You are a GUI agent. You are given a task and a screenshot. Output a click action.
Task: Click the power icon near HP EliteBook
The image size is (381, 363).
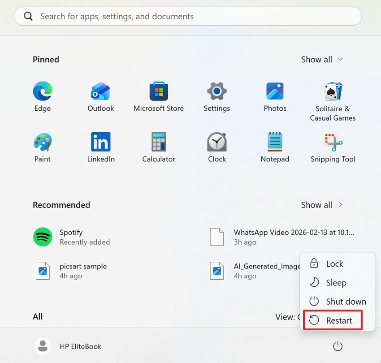point(338,346)
